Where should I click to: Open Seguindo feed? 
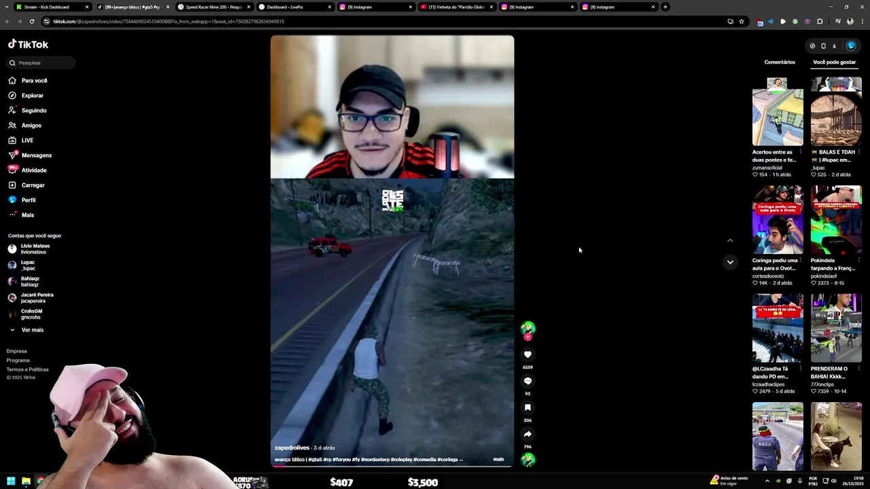click(x=34, y=111)
